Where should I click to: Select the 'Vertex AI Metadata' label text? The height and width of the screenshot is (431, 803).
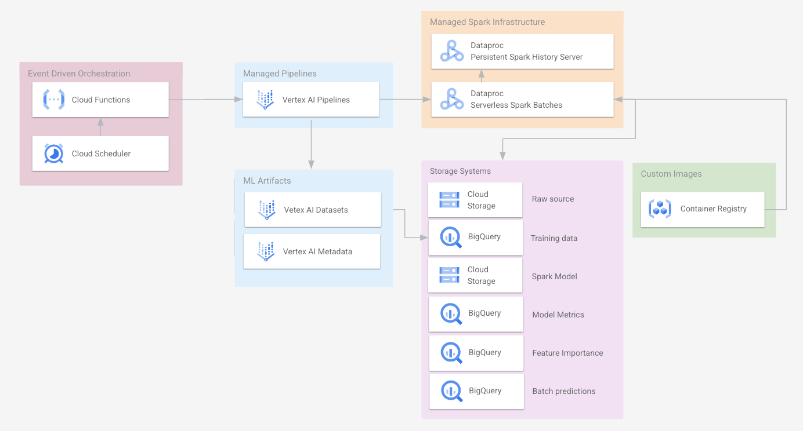317,251
